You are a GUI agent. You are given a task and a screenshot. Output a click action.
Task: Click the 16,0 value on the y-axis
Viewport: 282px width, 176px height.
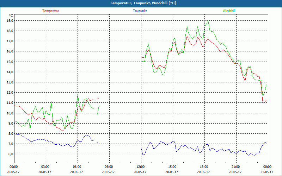[10, 51]
